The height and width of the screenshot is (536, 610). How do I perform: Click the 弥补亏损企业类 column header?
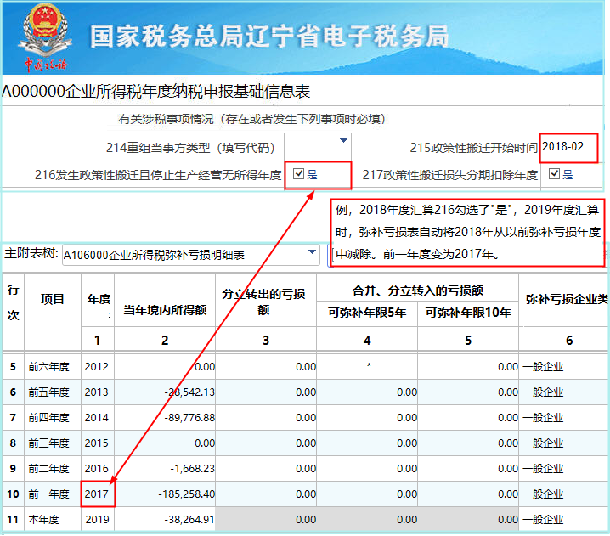click(x=567, y=299)
